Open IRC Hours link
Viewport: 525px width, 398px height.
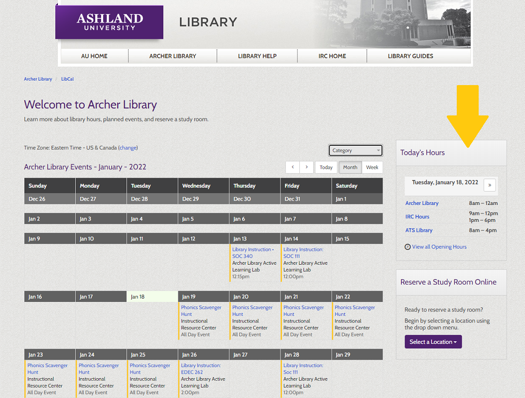click(417, 217)
